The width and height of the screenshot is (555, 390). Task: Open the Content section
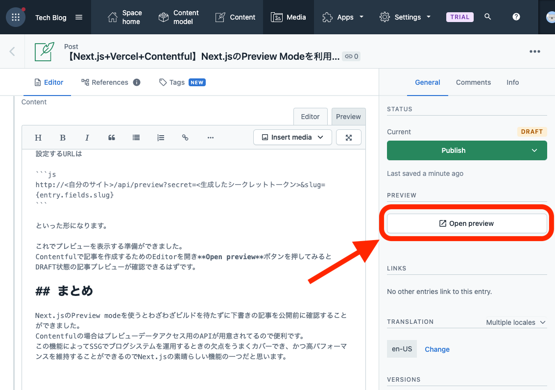(236, 17)
